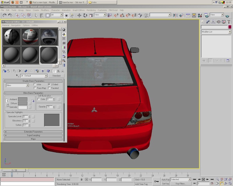Switch to Post a new topic Mozilla window
The image size is (233, 186).
pyautogui.click(x=43, y=2)
